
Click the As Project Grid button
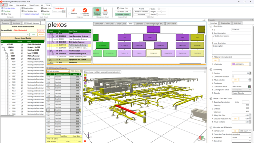[x=123, y=12]
